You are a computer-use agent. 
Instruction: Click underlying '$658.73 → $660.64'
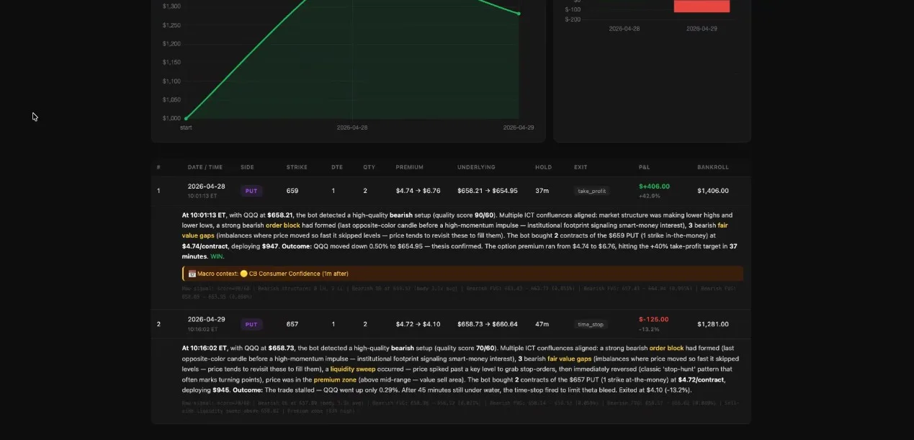pos(487,324)
